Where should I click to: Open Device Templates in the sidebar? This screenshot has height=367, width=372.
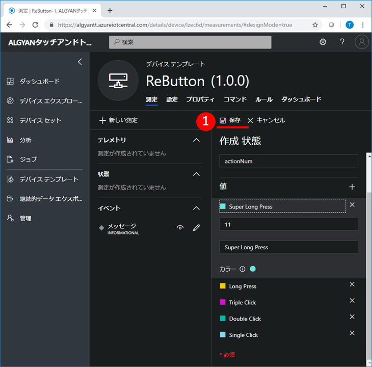tap(42, 179)
